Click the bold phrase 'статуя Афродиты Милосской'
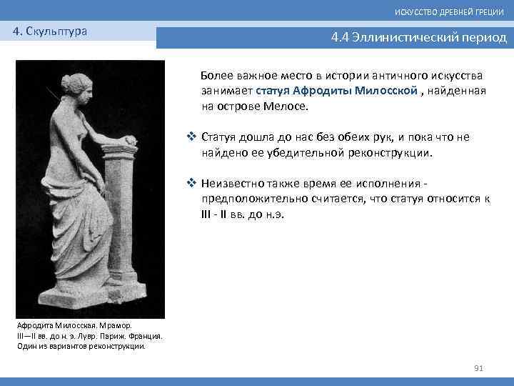The height and width of the screenshot is (386, 514). [336, 91]
